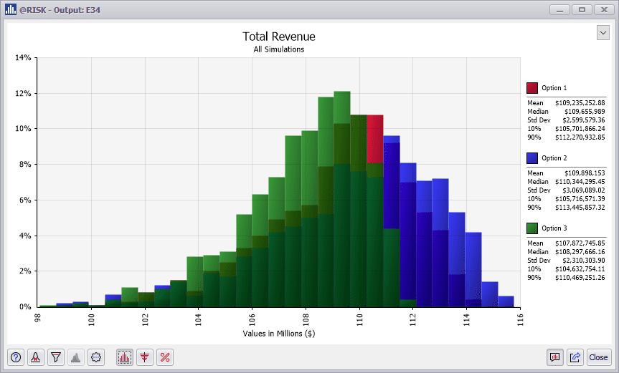Expand the dropdown arrow at top right
The width and height of the screenshot is (619, 373).
[x=603, y=33]
